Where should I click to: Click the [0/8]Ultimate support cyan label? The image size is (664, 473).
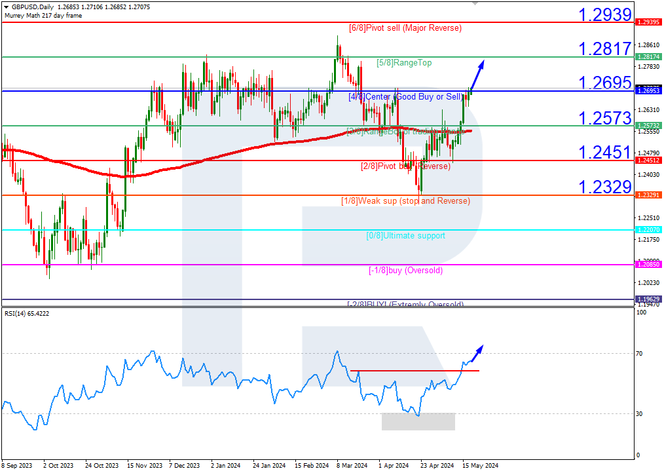coord(406,235)
